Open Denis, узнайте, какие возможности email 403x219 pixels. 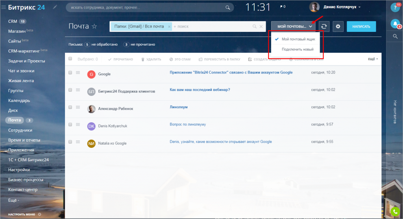click(220, 142)
